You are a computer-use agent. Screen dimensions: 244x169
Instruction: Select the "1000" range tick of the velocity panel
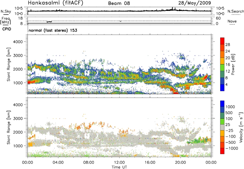tap(18, 146)
